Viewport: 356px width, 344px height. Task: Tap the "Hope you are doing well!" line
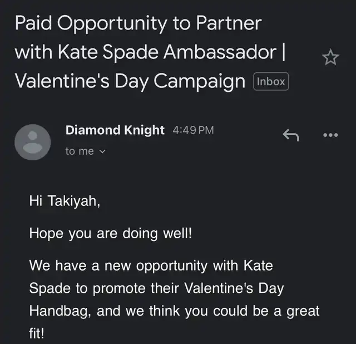110,233
